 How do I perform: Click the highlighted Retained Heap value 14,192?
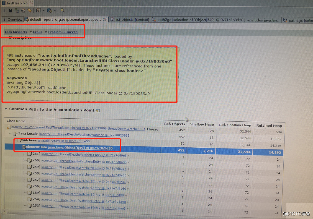point(275,152)
